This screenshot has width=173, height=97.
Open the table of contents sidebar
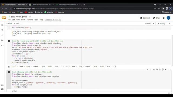[x=2, y=25]
